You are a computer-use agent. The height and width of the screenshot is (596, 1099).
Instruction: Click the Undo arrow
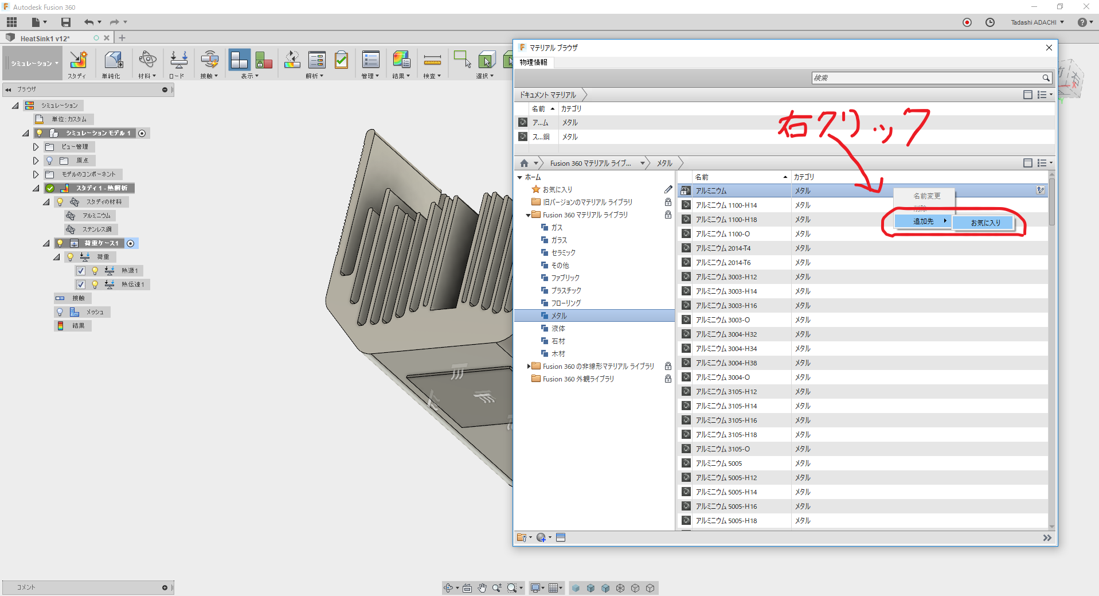pyautogui.click(x=88, y=22)
